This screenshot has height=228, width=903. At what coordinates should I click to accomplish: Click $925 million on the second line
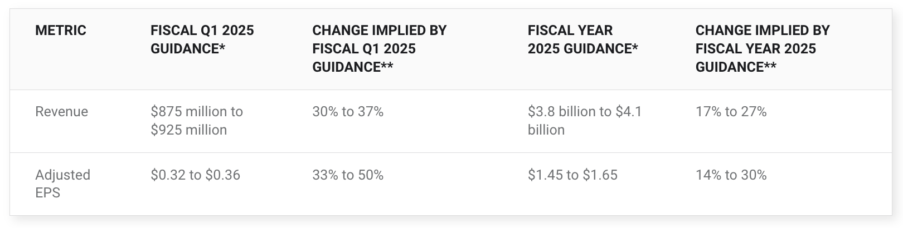click(x=188, y=130)
